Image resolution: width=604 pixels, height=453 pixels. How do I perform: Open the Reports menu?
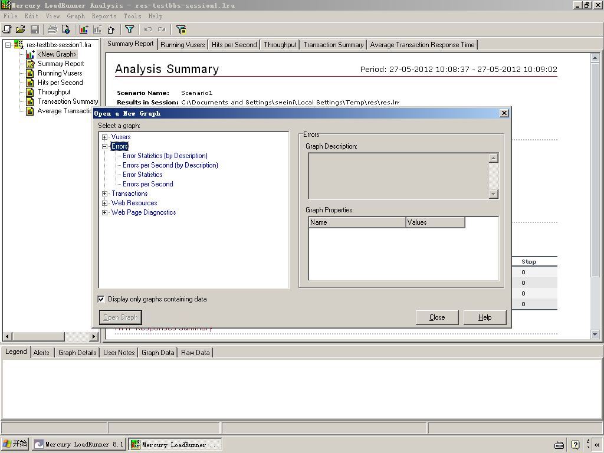(104, 16)
